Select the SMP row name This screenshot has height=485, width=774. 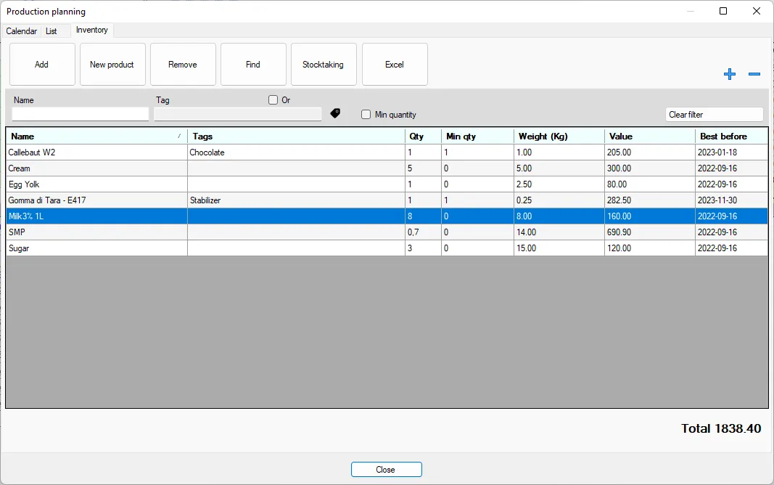pyautogui.click(x=17, y=232)
